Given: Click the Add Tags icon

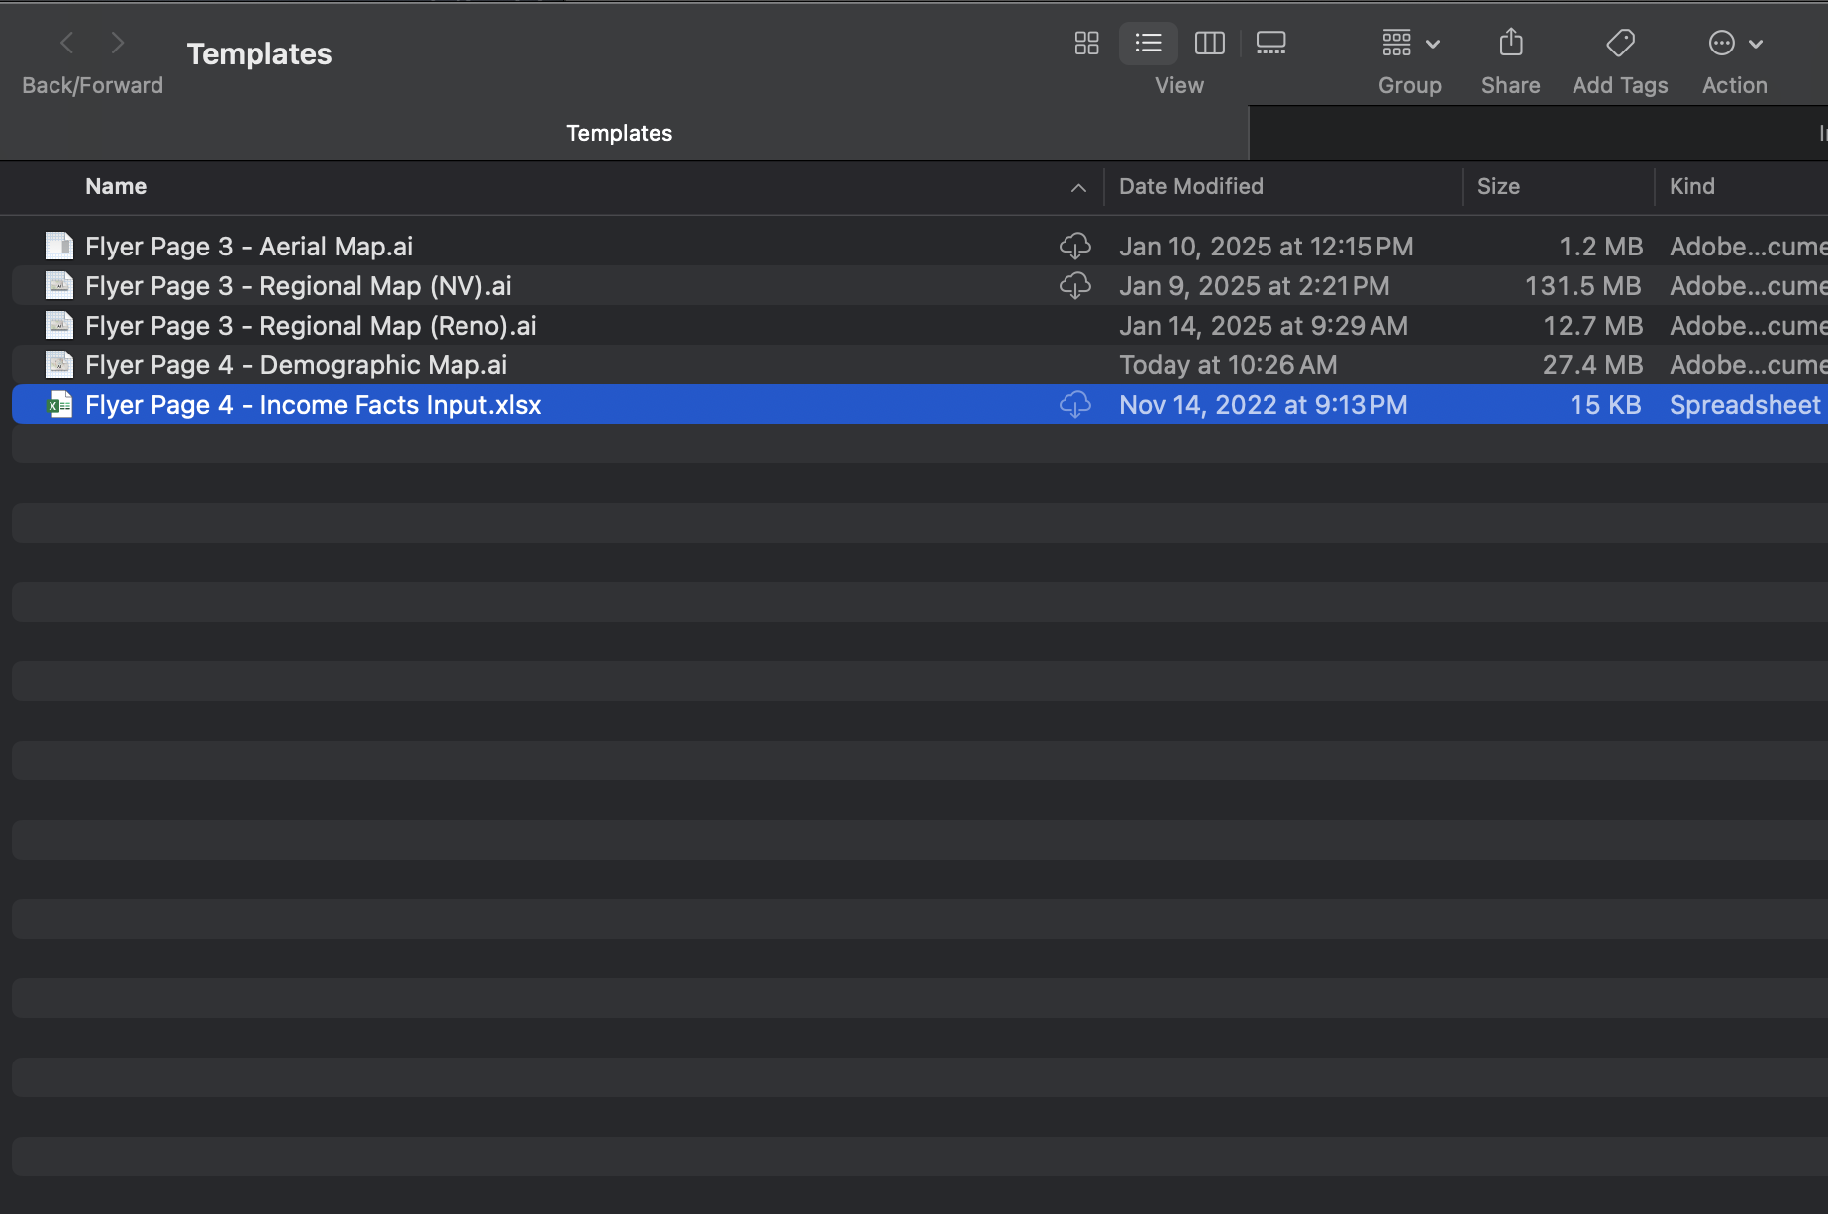Looking at the screenshot, I should (1620, 43).
